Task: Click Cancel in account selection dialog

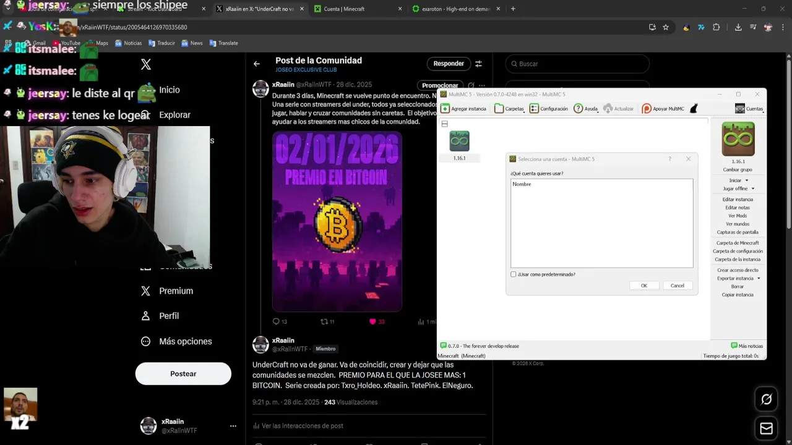Action: [x=678, y=286]
